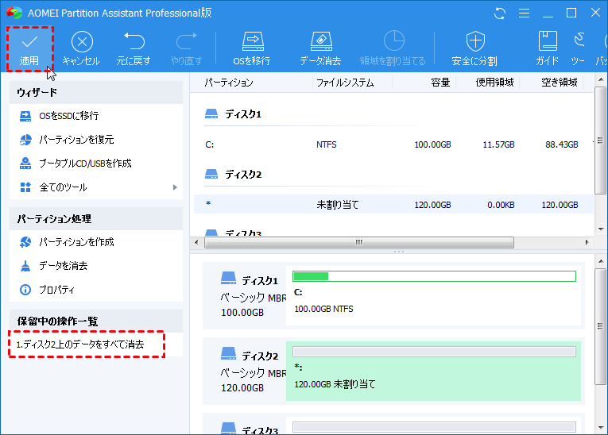Expand the 全てのツール submenu arrow
The image size is (608, 435).
175,187
